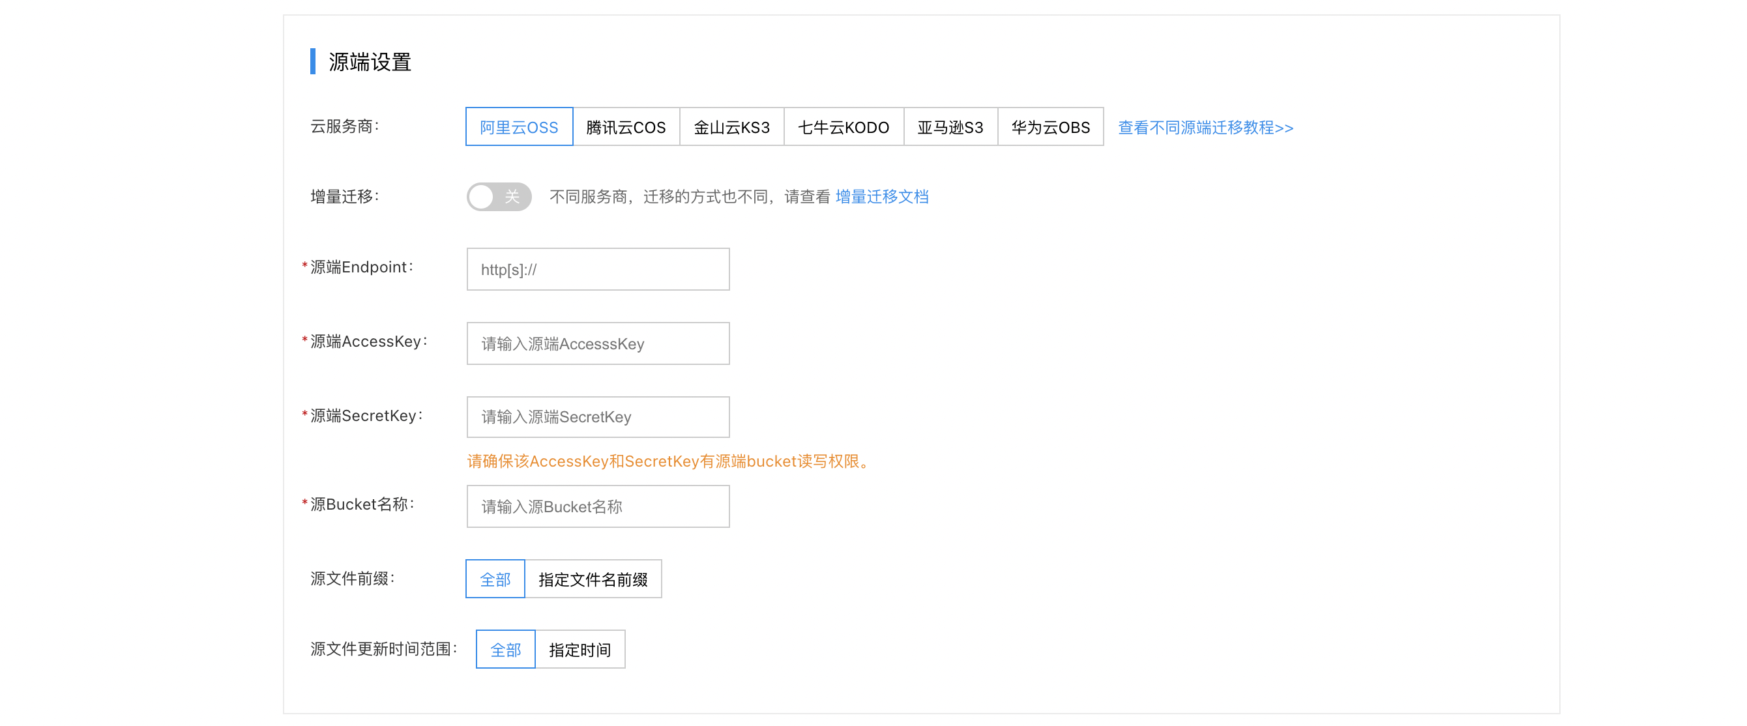1747x726 pixels.
Task: Choose 金山云KS3 provider option
Action: pos(732,127)
